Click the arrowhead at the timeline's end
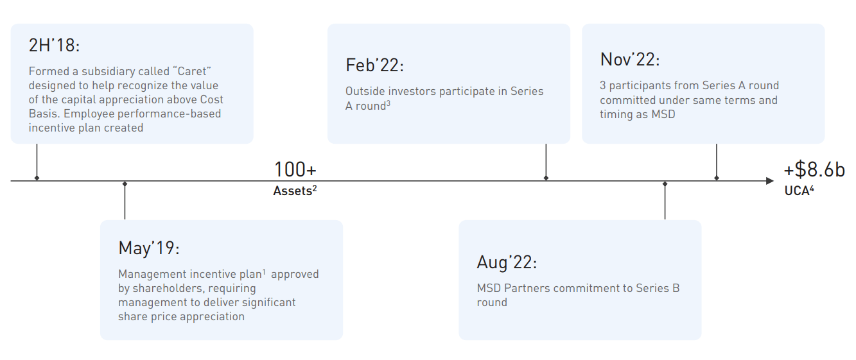856x360 pixels. point(770,181)
